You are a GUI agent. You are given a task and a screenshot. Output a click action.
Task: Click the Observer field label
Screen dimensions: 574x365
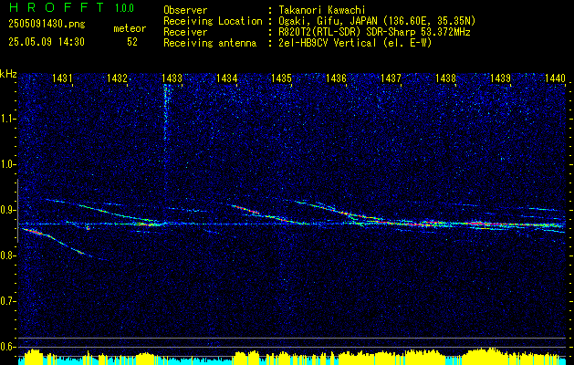pos(185,10)
